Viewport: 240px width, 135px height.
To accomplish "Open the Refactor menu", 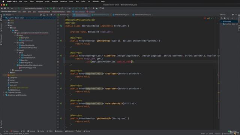I will click(x=63, y=1).
